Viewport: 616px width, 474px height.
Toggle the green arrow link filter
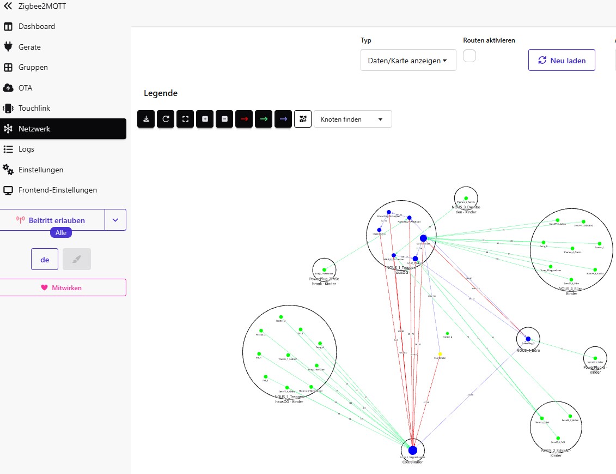point(264,119)
